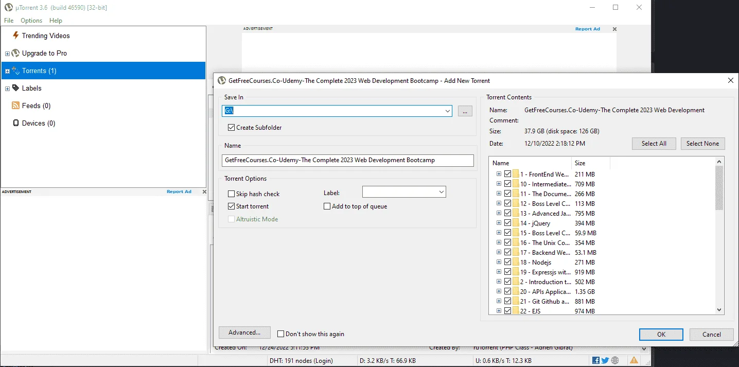
Task: Click DHT: 191 nodes status text
Action: click(x=301, y=360)
